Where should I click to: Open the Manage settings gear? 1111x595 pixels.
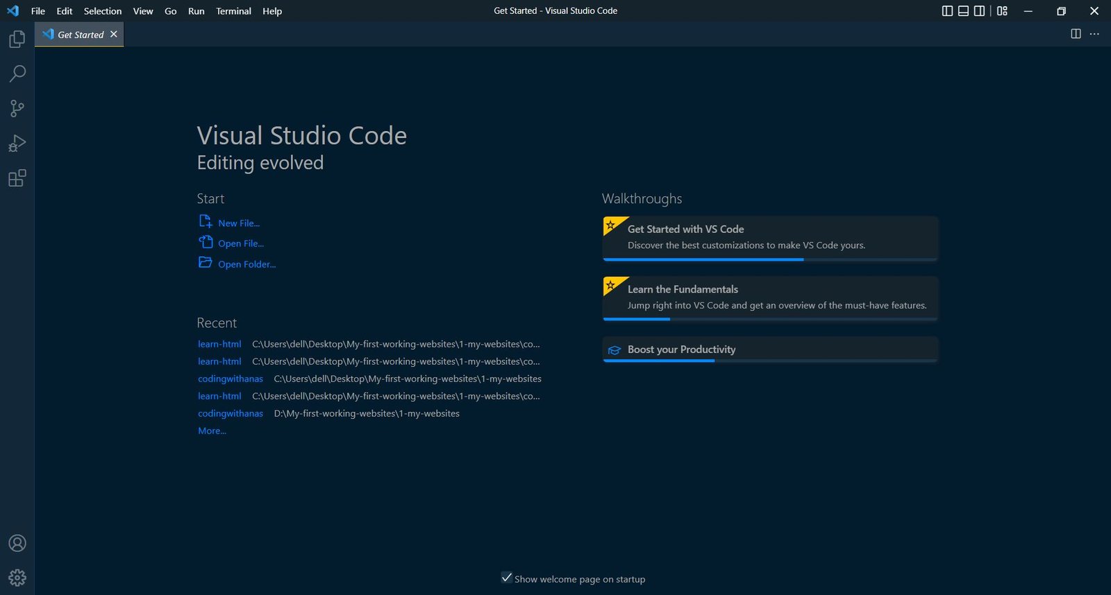(17, 578)
